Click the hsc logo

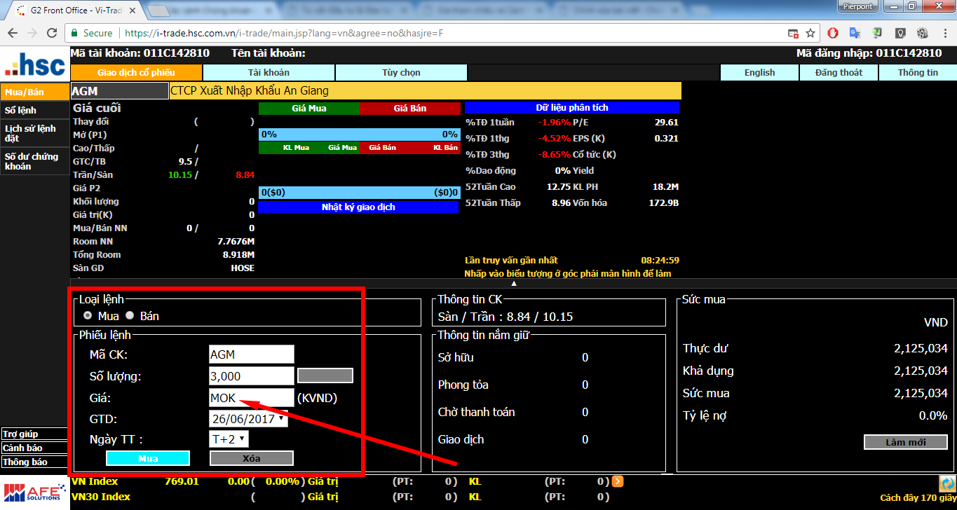(34, 65)
